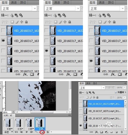Jump to first animation frame
Image resolution: width=128 pixels, height=135 pixels.
click(16, 132)
